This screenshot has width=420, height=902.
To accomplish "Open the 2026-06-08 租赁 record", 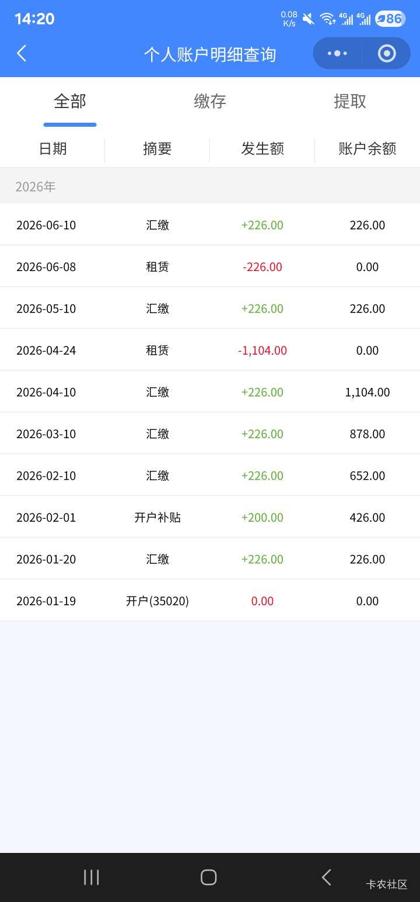I will coord(210,266).
